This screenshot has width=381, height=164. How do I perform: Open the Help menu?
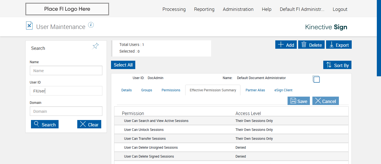[266, 9]
